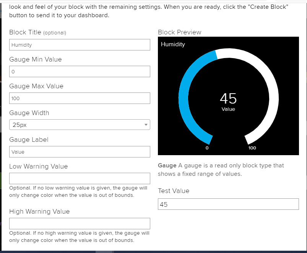Click the Gauge Width label text
This screenshot has width=307, height=253.
point(29,113)
